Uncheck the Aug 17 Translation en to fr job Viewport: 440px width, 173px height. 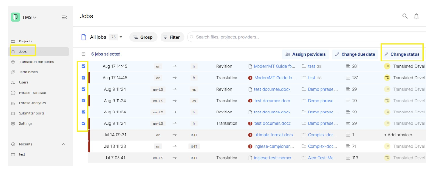click(83, 78)
